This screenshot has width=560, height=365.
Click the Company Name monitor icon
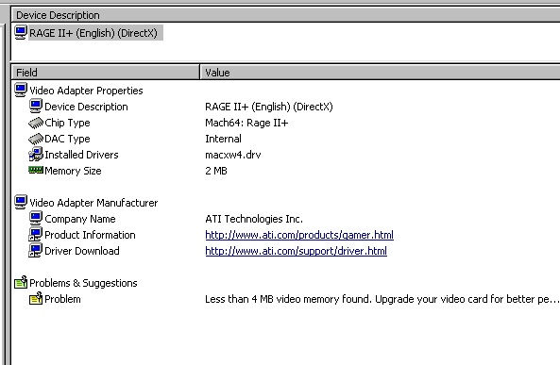click(x=36, y=218)
